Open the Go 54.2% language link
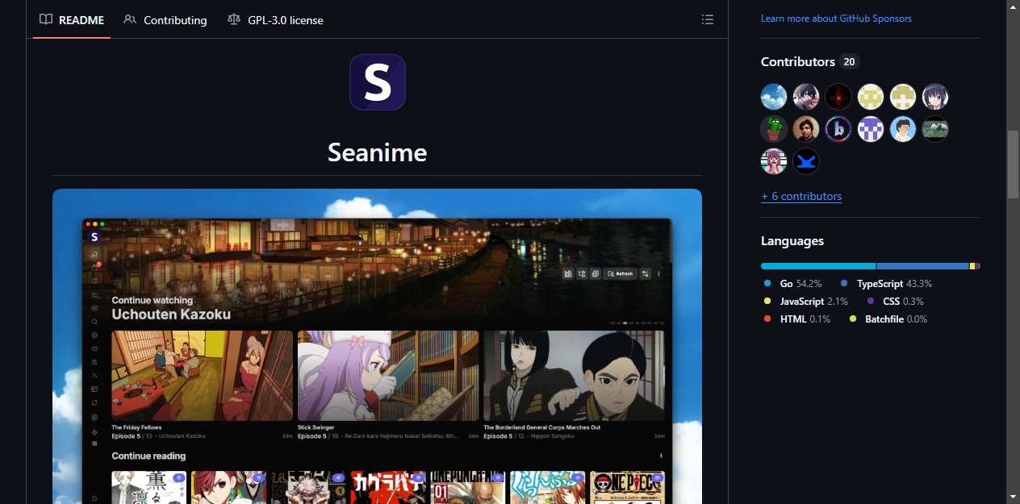The height and width of the screenshot is (504, 1020). 792,284
